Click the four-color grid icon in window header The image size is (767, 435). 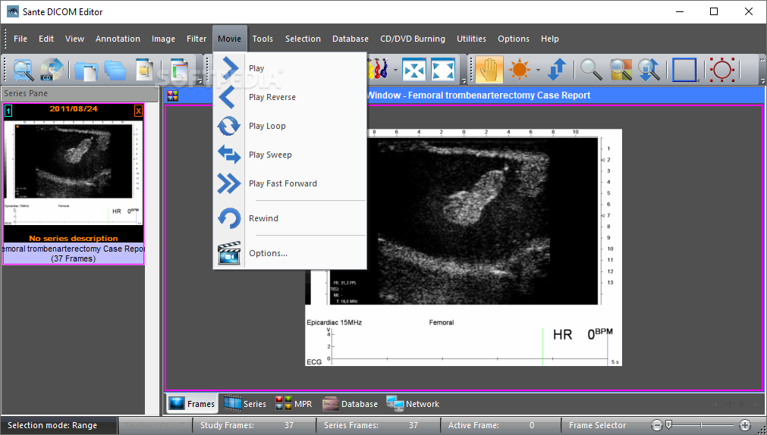coord(172,95)
